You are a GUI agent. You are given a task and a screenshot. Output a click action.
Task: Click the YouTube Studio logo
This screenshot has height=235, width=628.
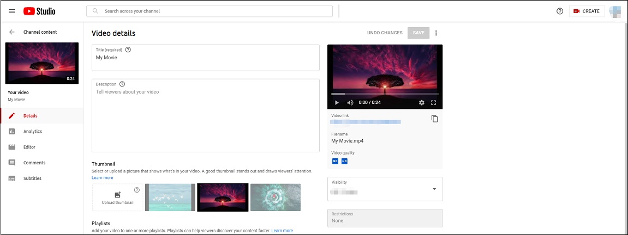(x=39, y=11)
